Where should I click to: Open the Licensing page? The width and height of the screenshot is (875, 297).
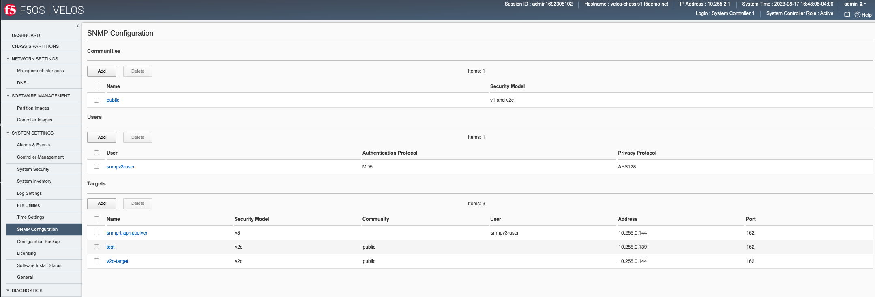click(x=26, y=253)
